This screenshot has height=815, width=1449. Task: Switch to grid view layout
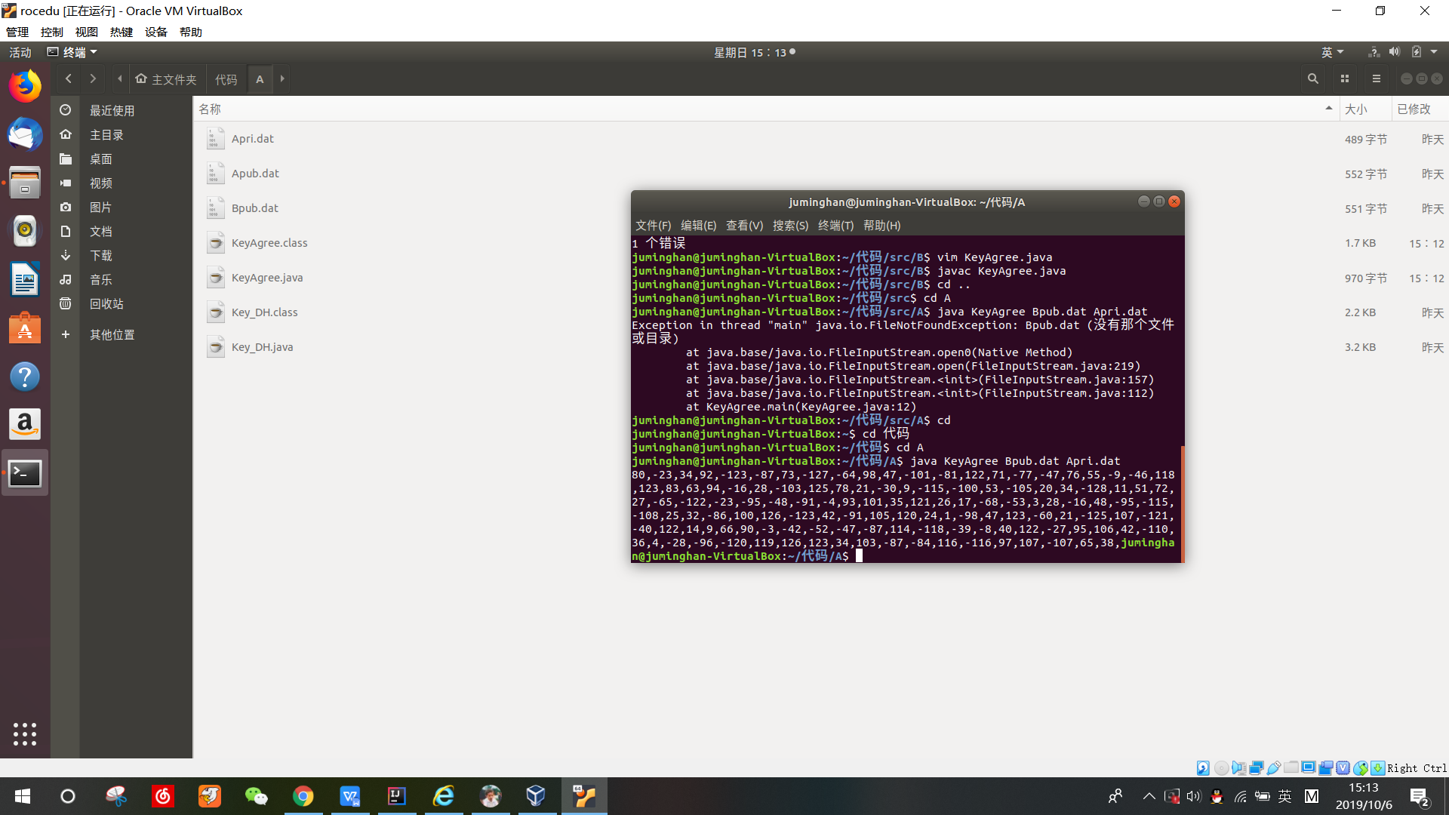coord(1345,78)
